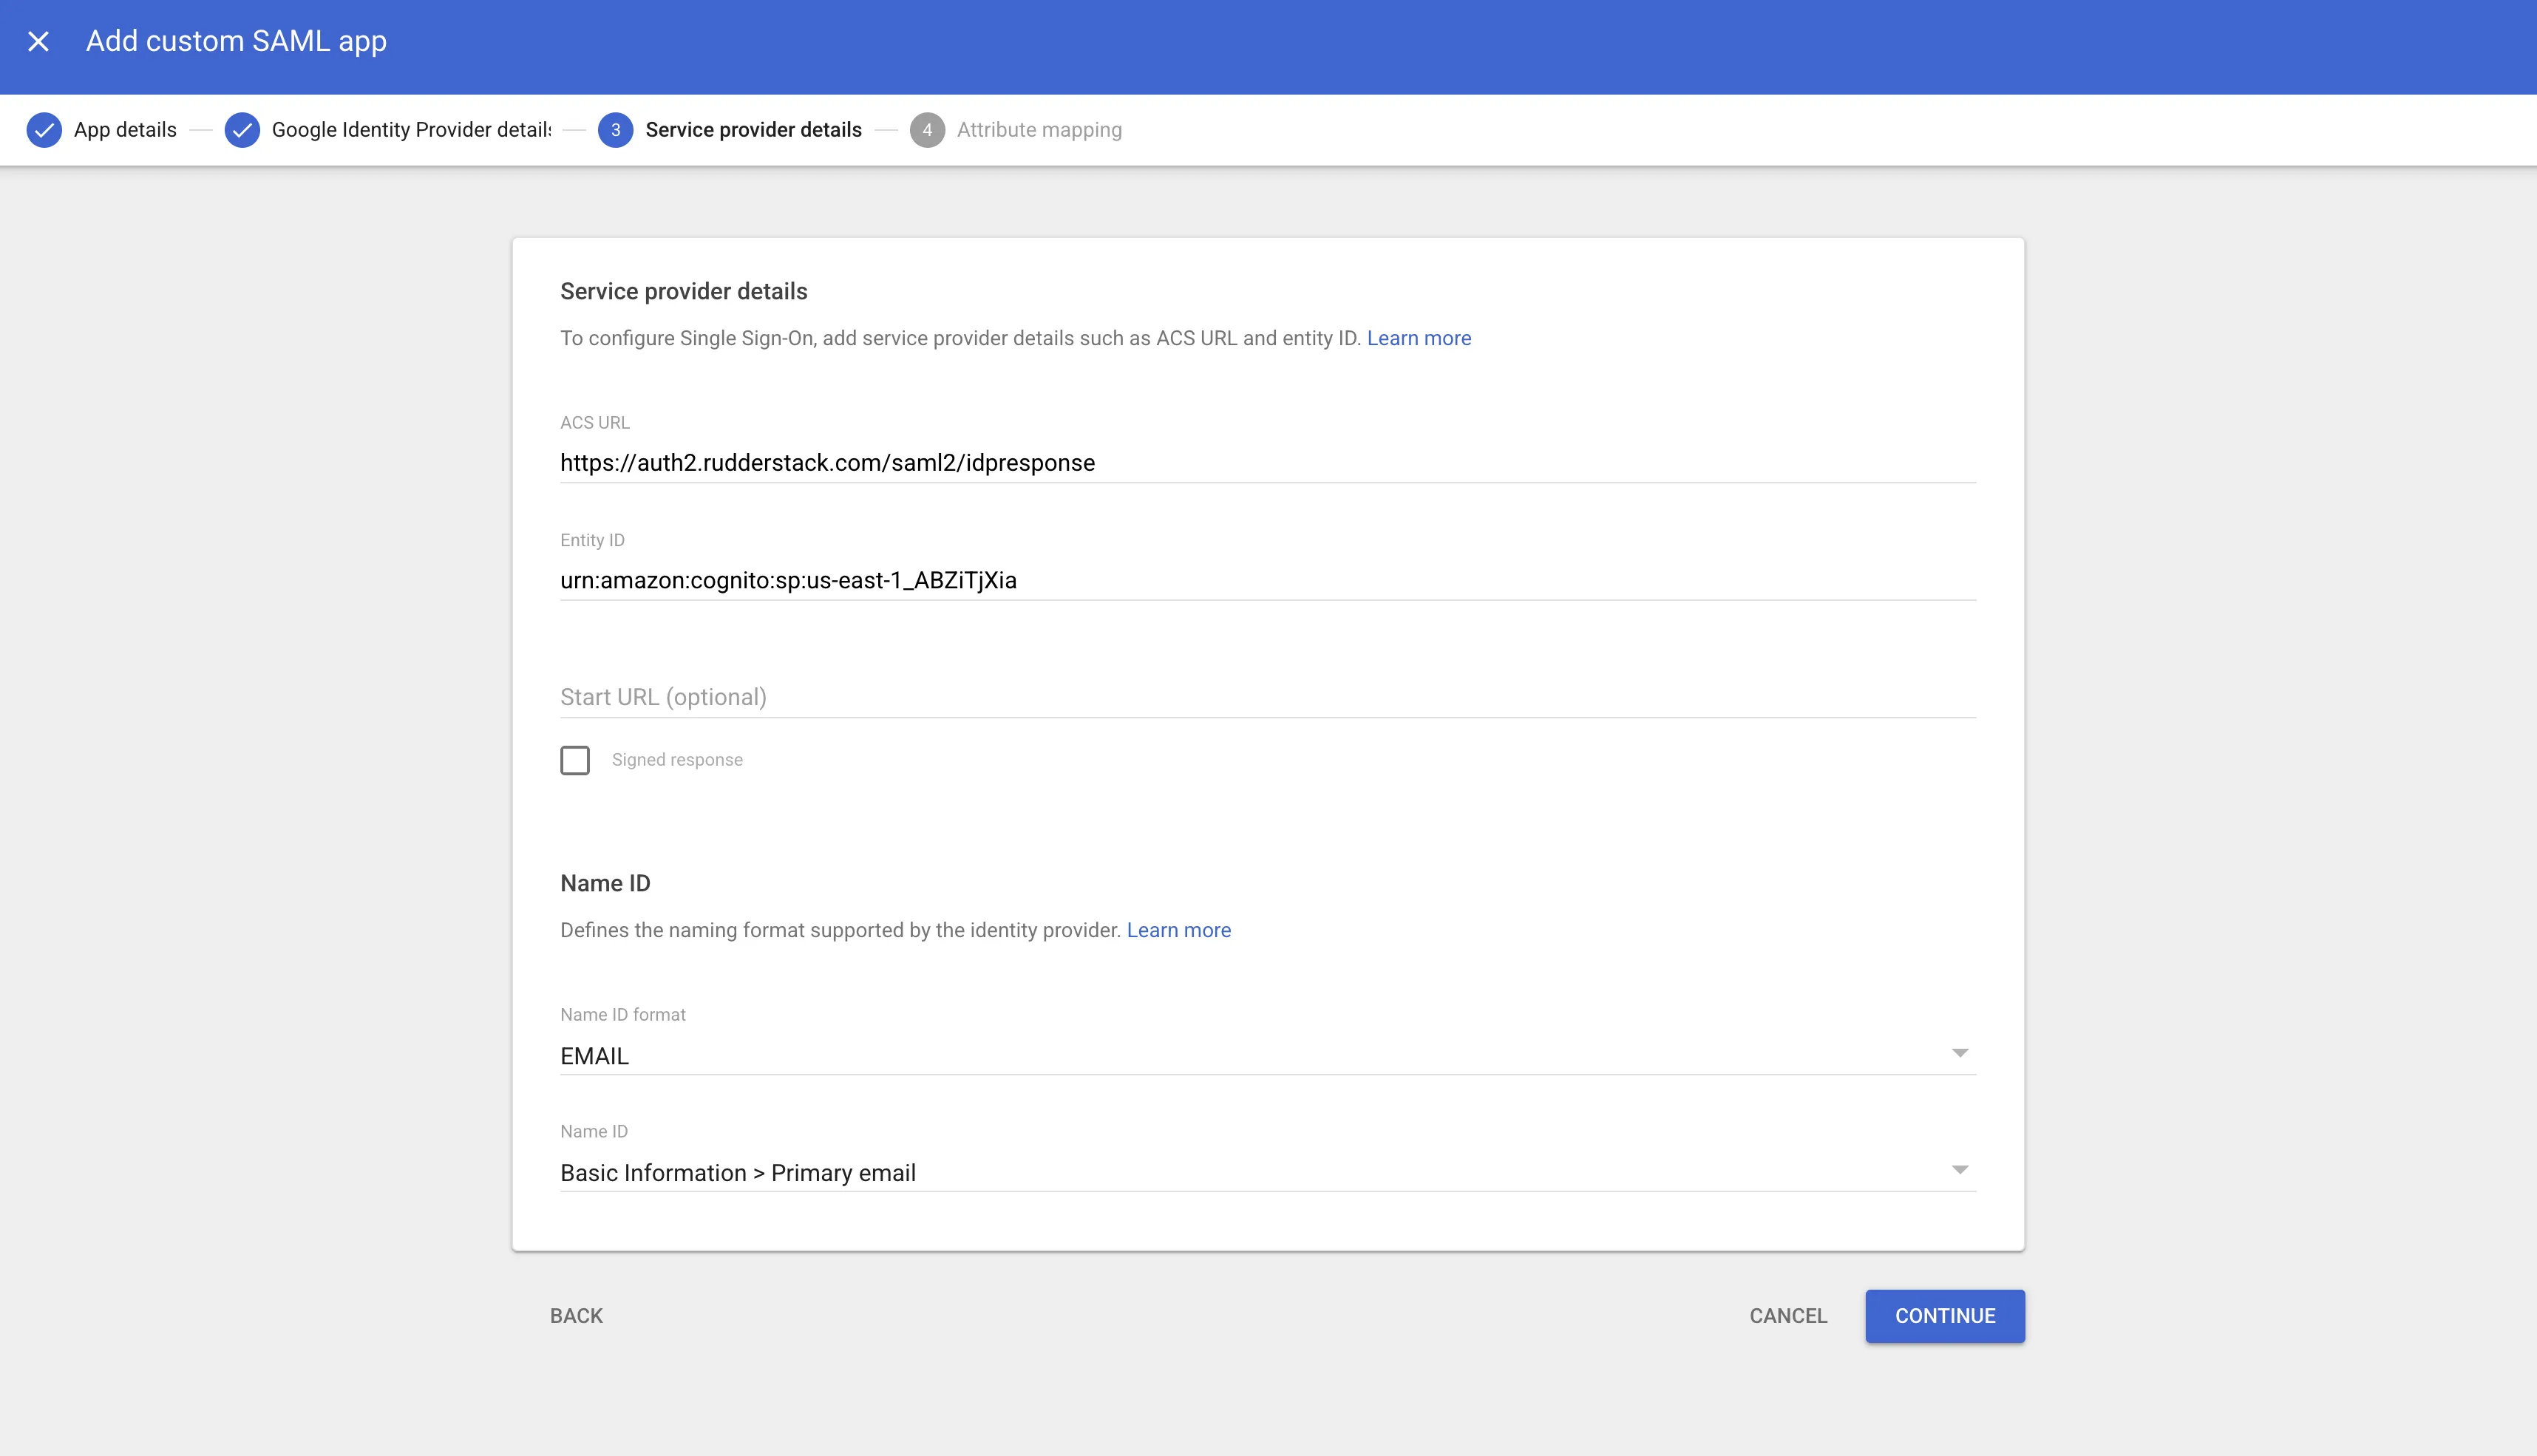
Task: Click into the ACS URL field
Action: (x=1267, y=463)
